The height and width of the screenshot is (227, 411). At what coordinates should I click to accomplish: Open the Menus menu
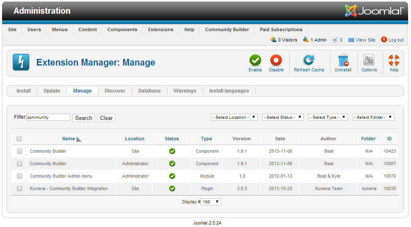[x=59, y=29]
